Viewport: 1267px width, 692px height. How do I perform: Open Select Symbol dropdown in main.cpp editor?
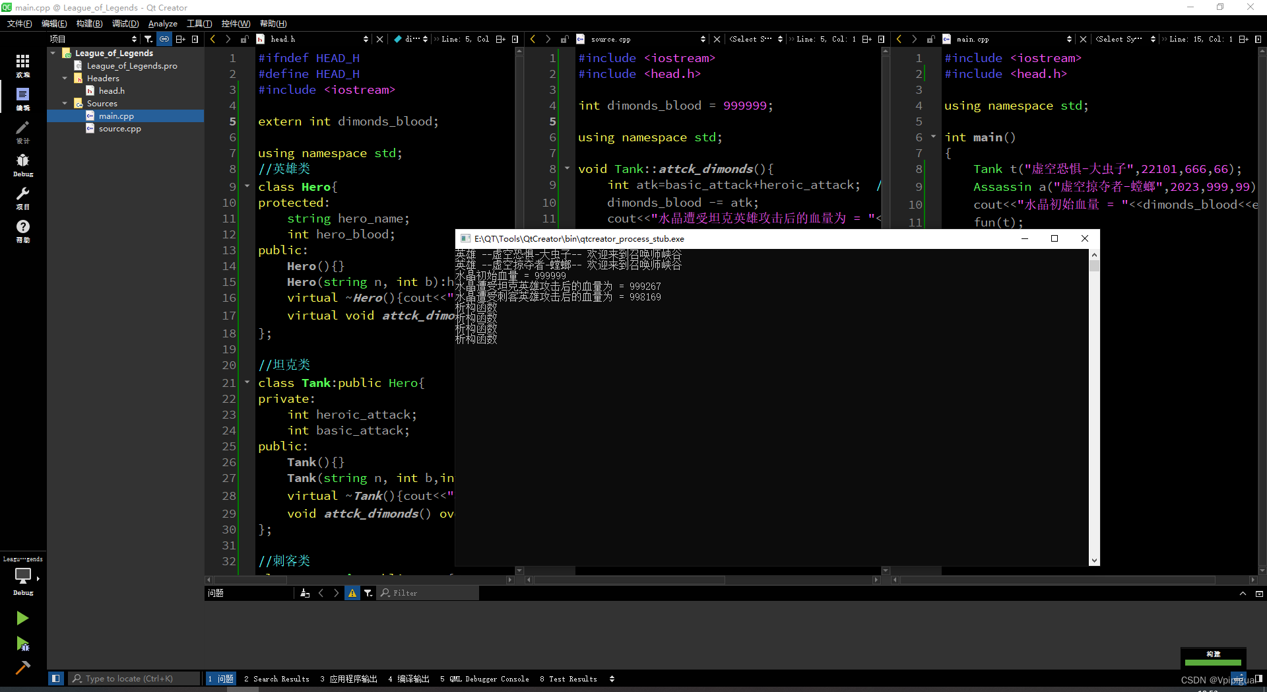(1126, 39)
